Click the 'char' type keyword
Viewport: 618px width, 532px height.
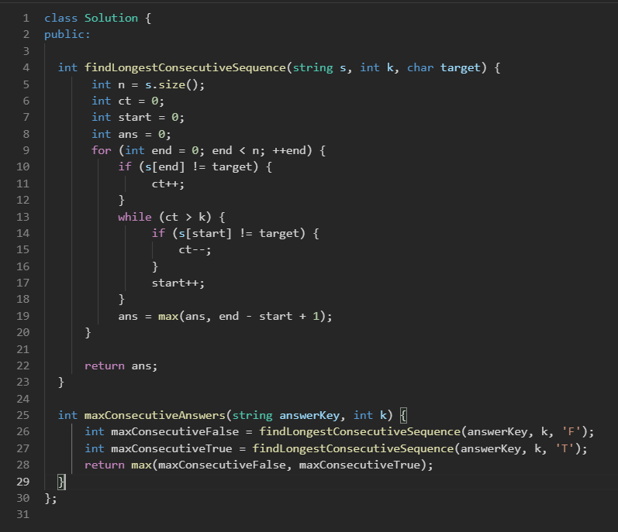click(x=420, y=67)
